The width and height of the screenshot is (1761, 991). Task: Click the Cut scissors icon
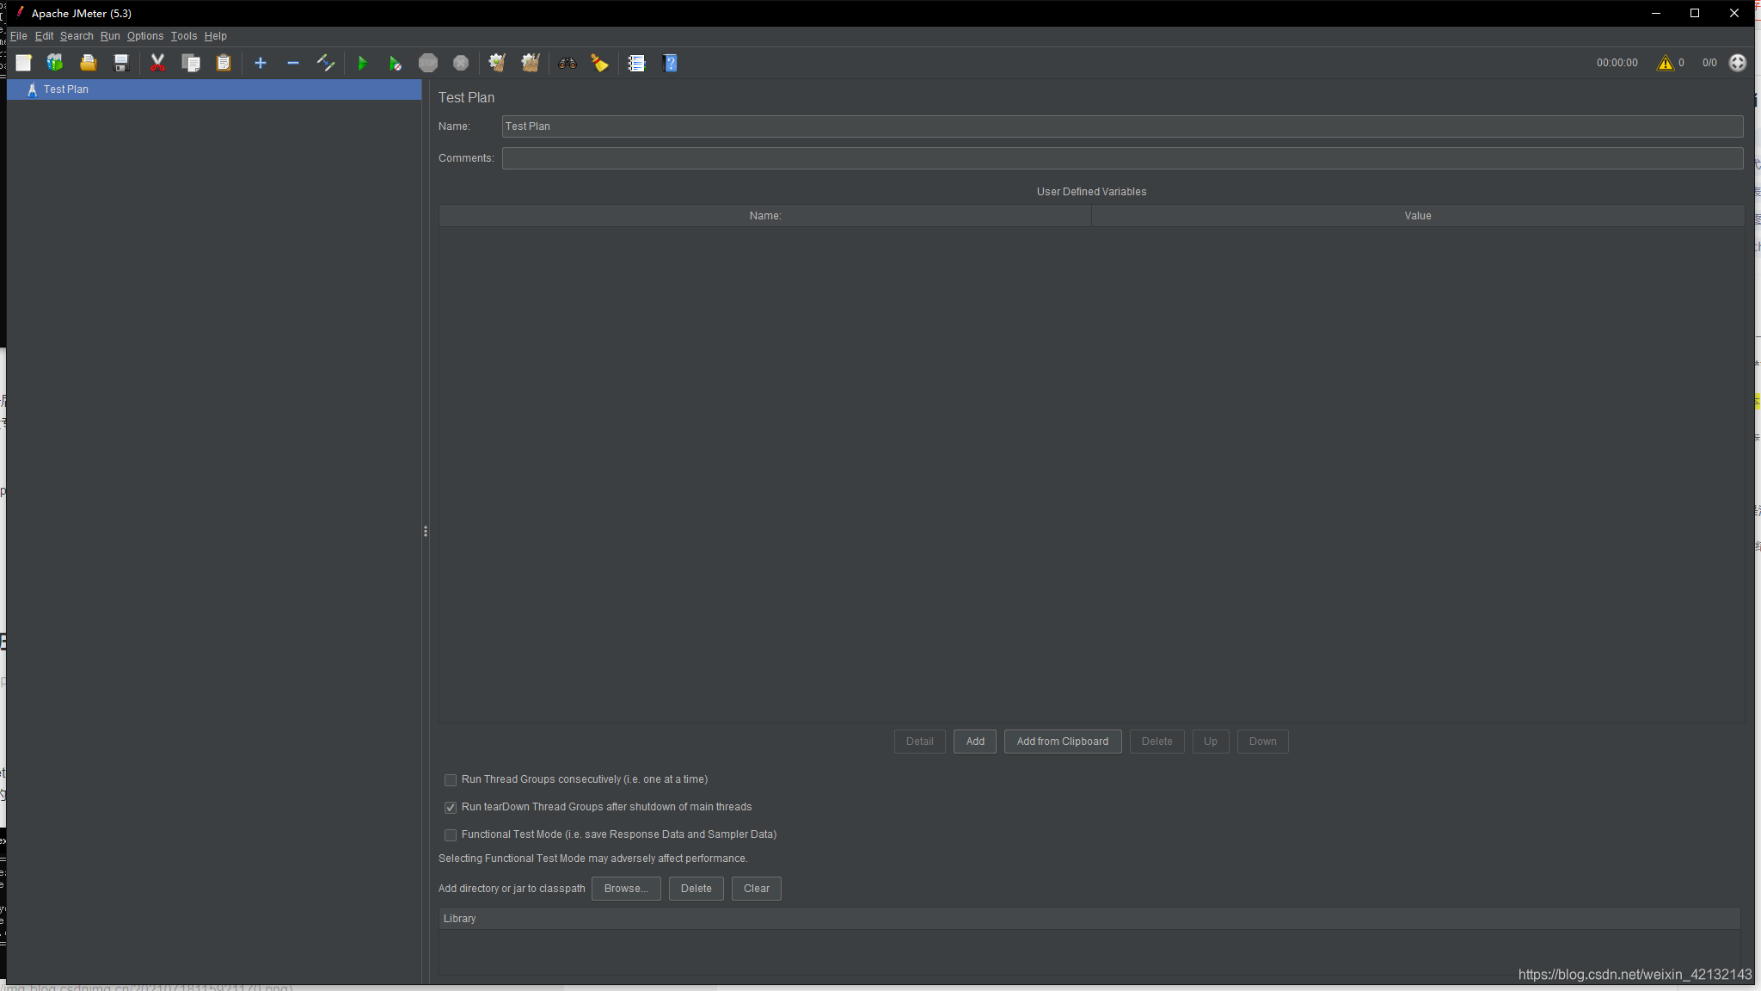click(157, 63)
